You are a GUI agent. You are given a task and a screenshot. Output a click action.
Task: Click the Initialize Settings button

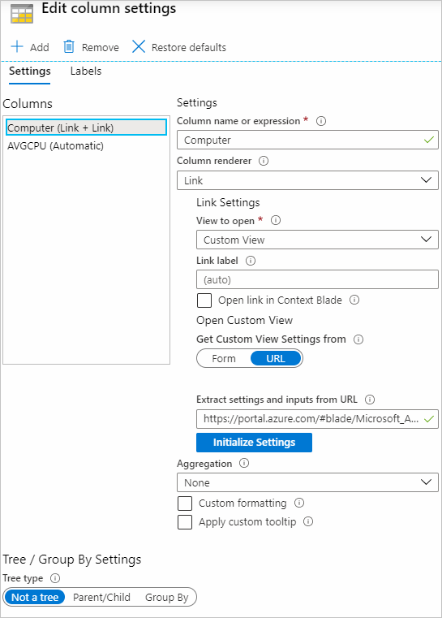255,443
